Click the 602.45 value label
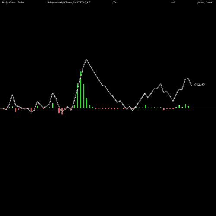The width and height of the screenshot is (216, 216). point(200,85)
